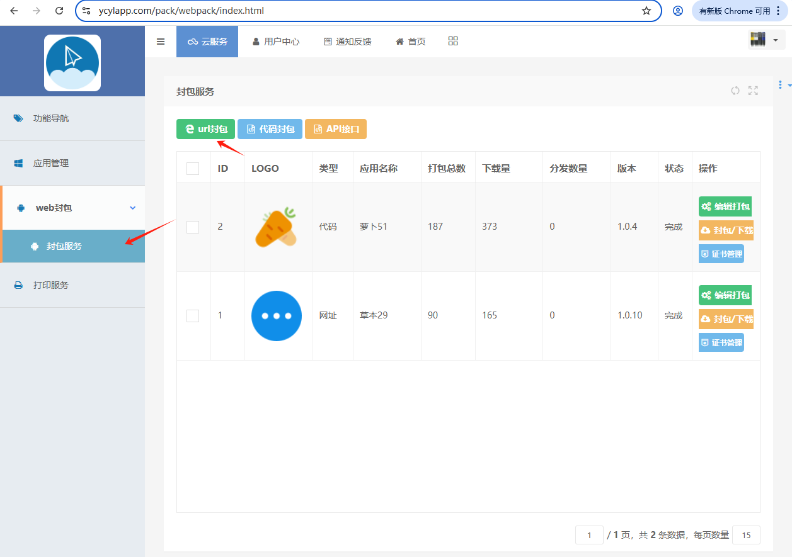The height and width of the screenshot is (557, 792).
Task: Reload the page in browser
Action: click(59, 11)
